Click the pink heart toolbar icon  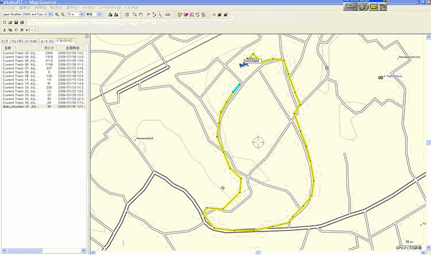point(186,14)
